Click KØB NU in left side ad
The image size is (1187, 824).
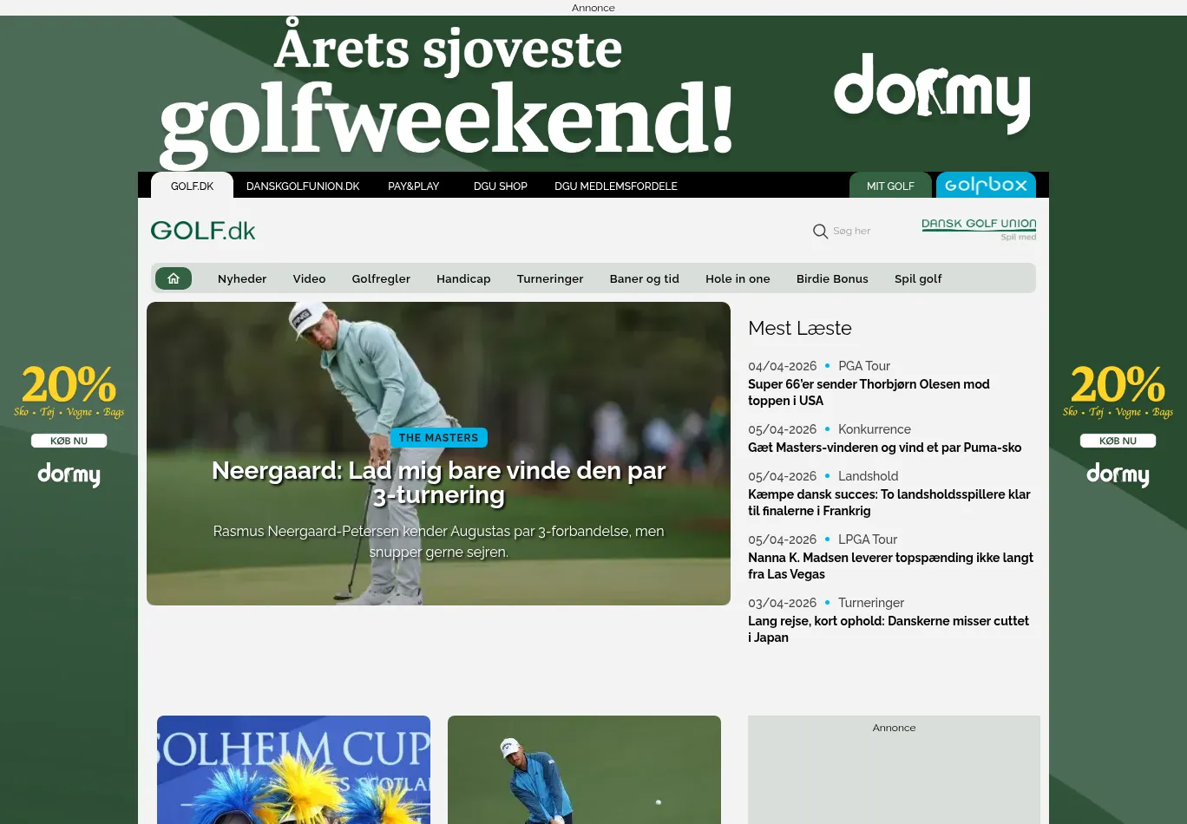pyautogui.click(x=69, y=441)
